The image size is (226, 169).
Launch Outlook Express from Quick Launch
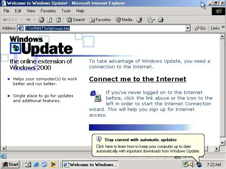44,164
